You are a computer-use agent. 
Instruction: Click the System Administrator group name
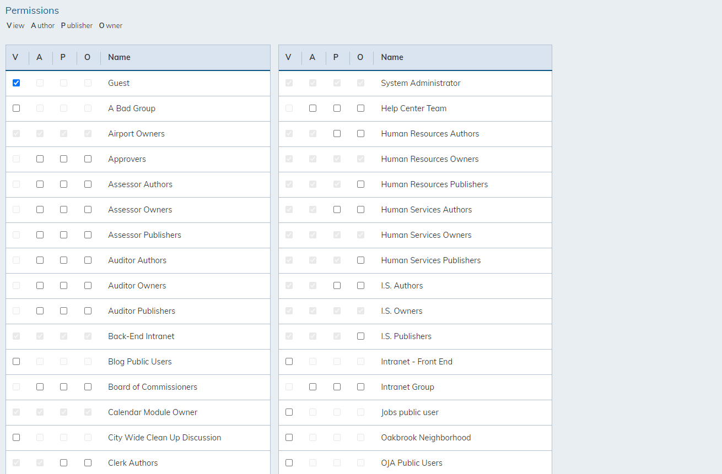coord(421,83)
